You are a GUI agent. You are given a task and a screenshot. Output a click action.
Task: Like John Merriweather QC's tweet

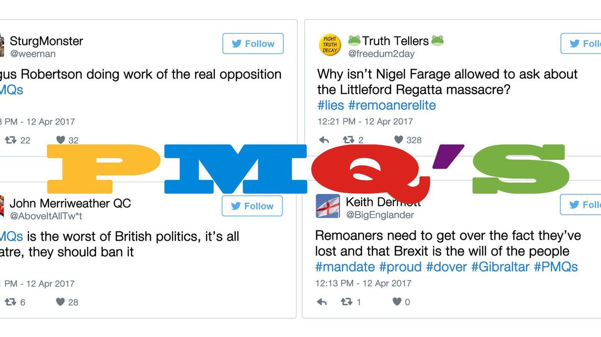60,302
